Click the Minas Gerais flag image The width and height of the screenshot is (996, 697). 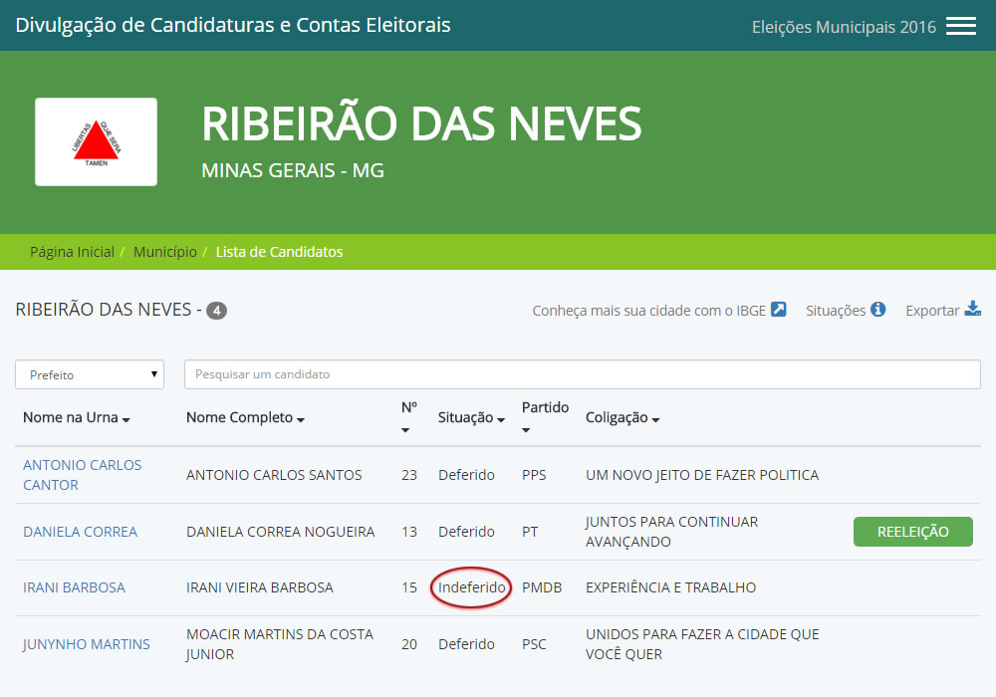(96, 141)
